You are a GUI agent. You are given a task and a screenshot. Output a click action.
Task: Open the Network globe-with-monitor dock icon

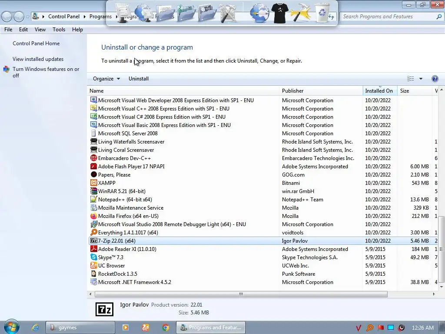click(143, 13)
